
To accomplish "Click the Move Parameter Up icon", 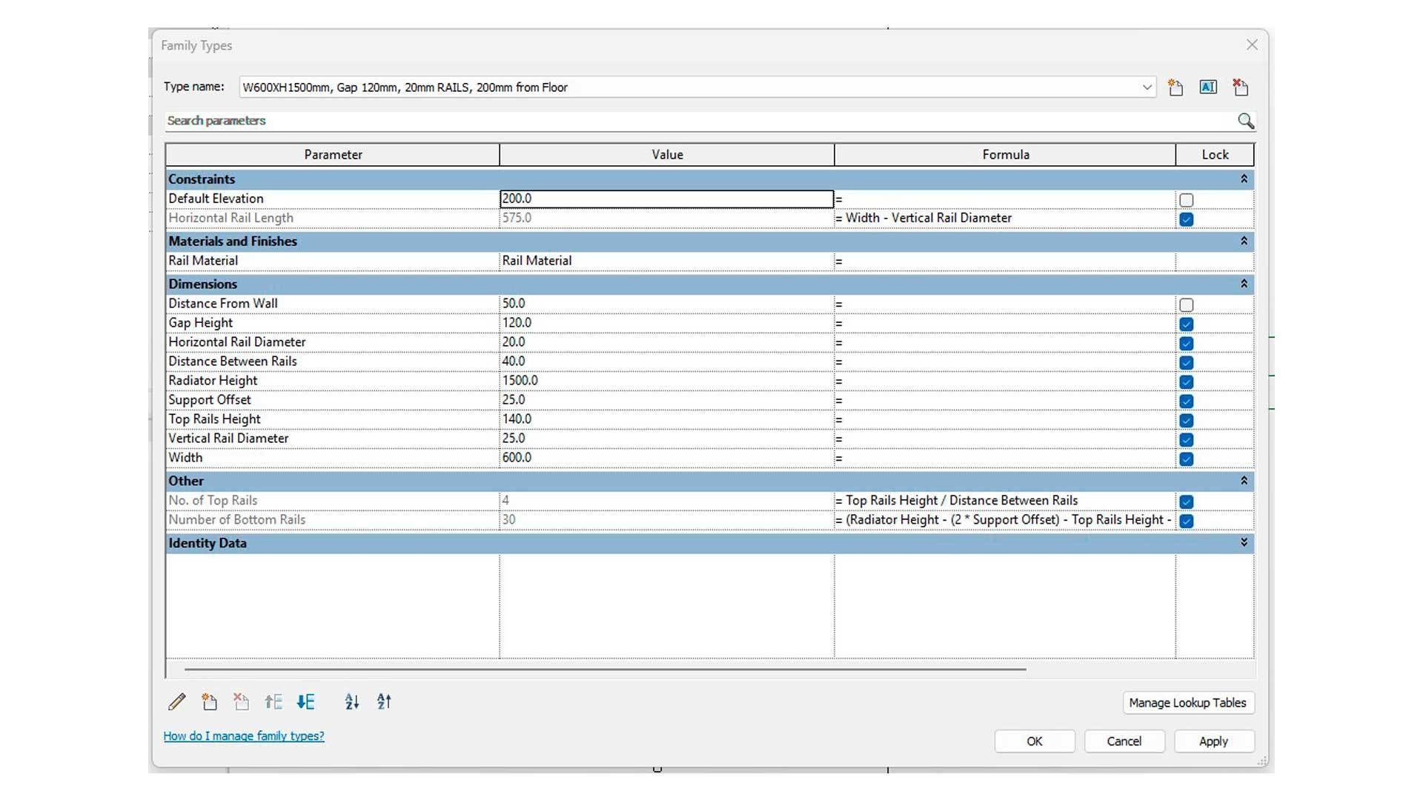I will [x=273, y=701].
